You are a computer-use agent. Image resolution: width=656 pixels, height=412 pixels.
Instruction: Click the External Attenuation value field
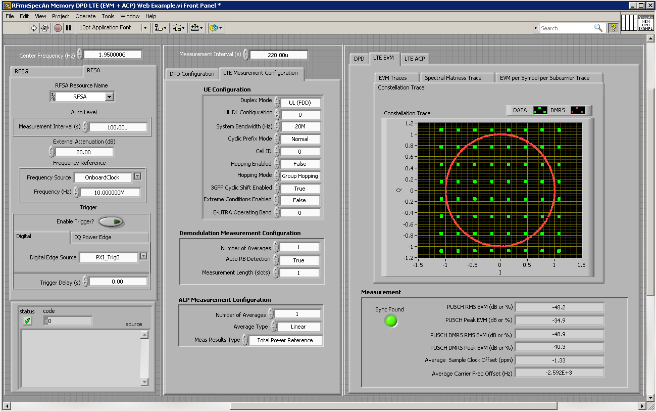pyautogui.click(x=84, y=152)
